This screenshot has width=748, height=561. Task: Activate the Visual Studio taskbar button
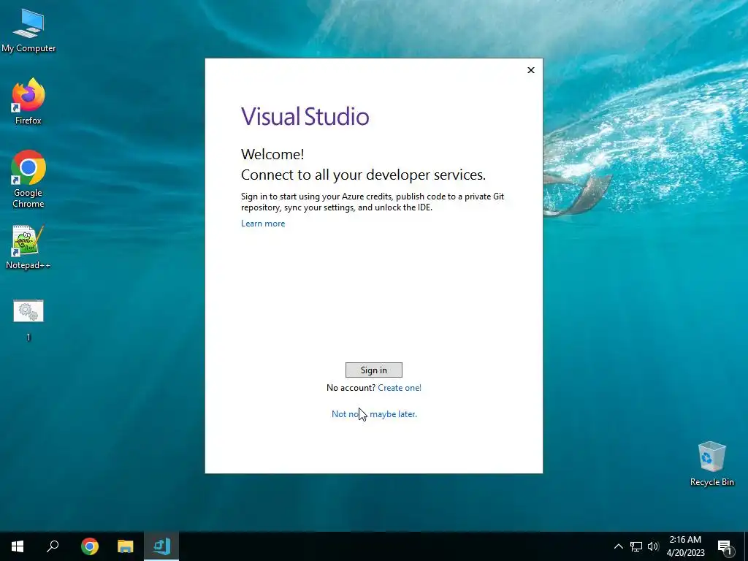(161, 546)
